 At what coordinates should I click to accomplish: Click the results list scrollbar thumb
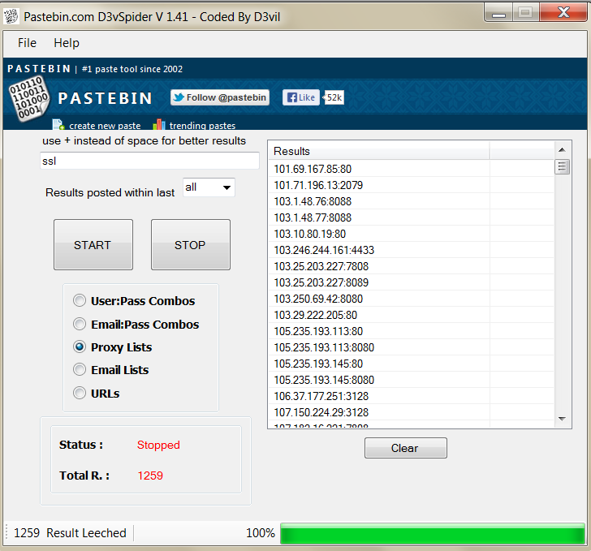562,166
